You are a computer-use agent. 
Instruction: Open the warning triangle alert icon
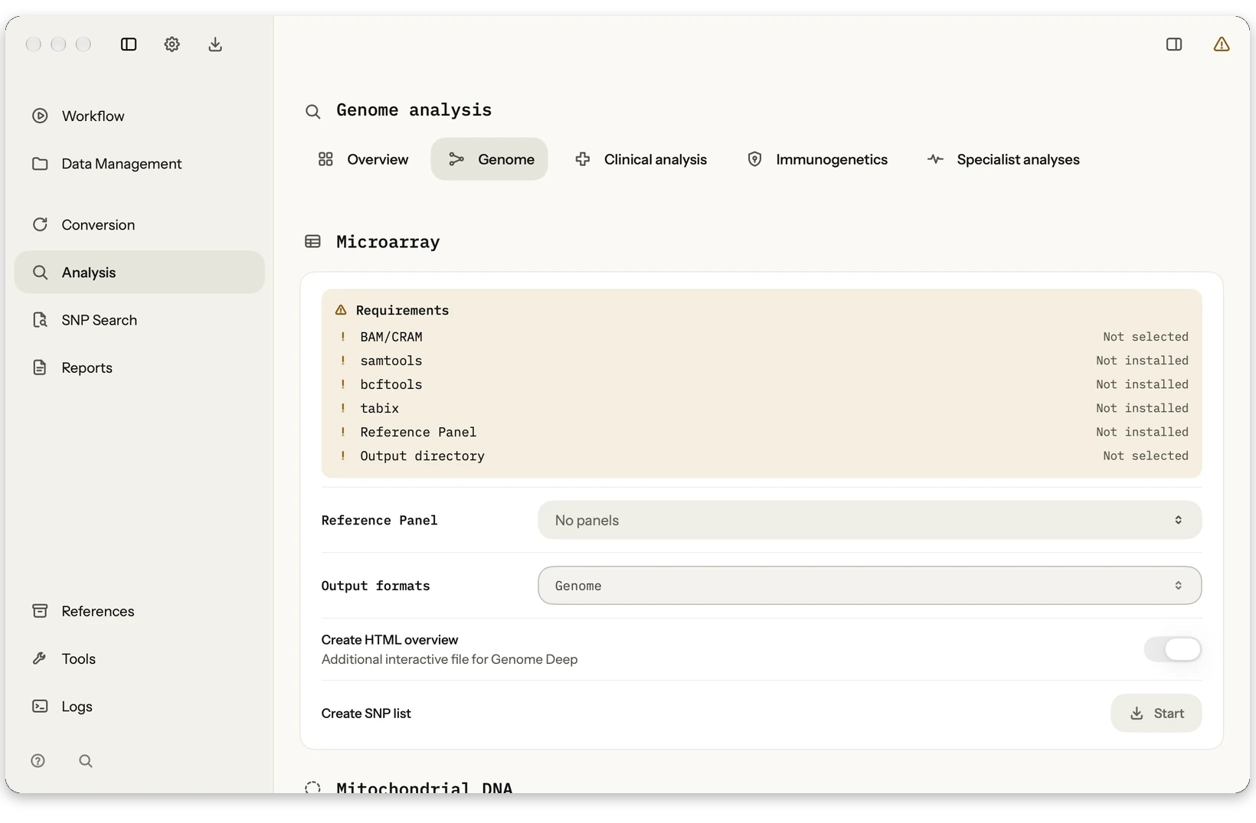click(x=1222, y=44)
